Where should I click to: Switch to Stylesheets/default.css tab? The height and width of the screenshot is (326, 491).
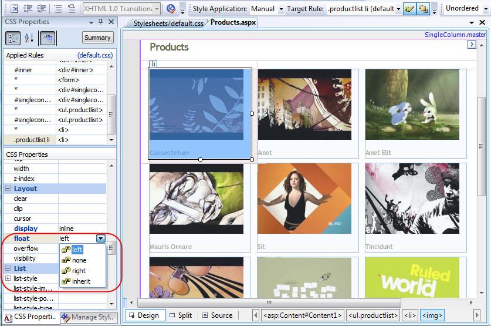(168, 23)
